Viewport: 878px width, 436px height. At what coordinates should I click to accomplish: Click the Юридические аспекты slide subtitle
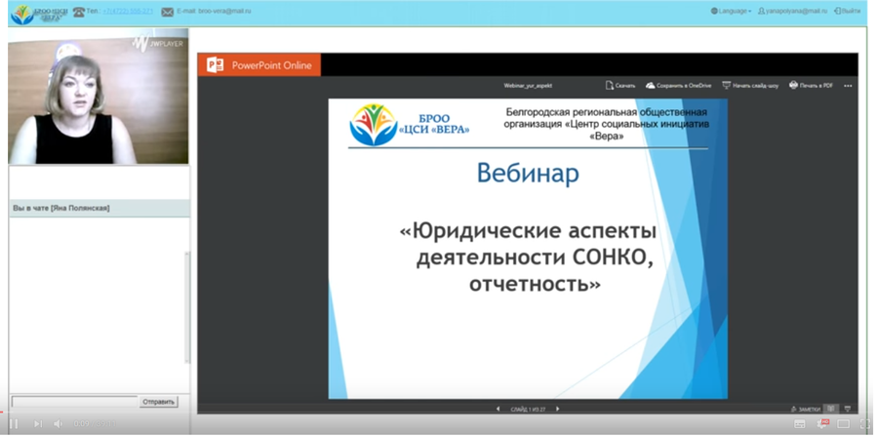tap(528, 258)
